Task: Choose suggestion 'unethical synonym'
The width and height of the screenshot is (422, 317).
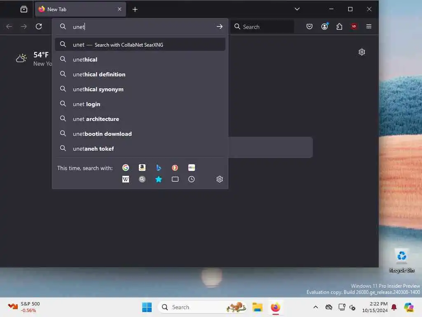Action: (140, 89)
